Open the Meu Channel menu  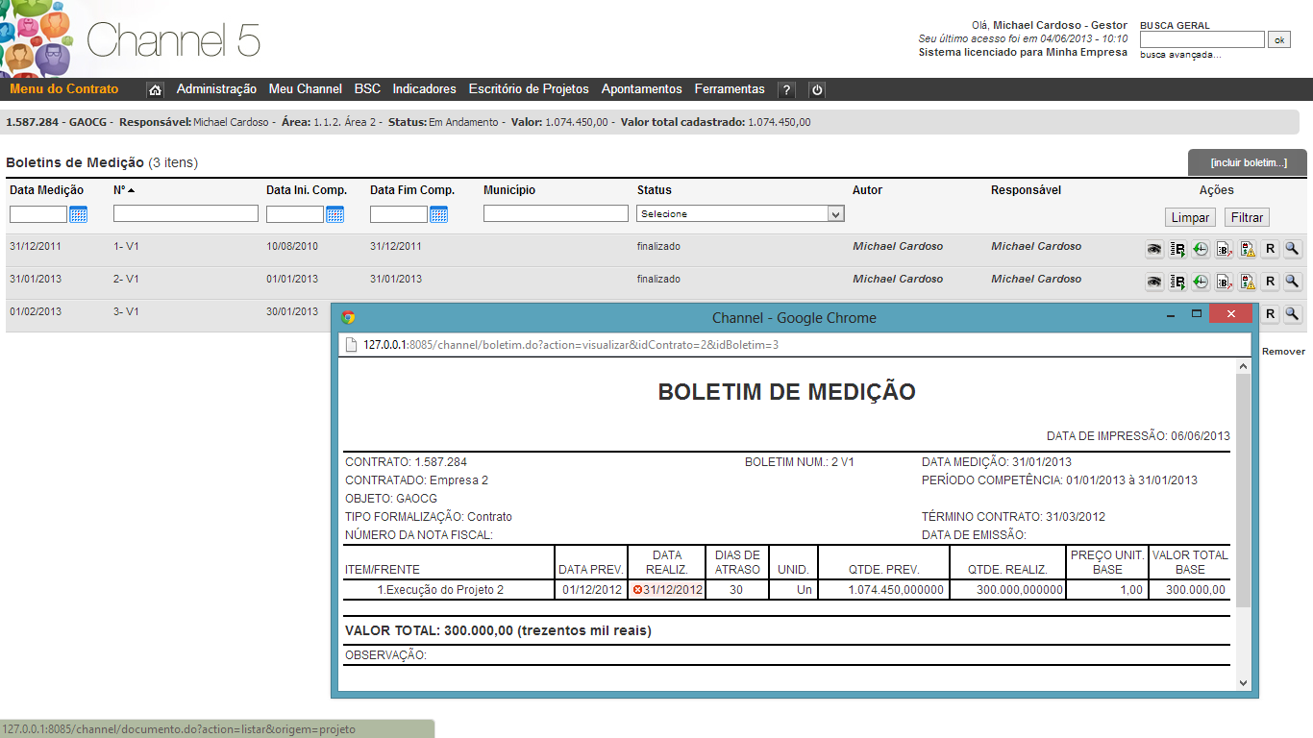tap(306, 89)
